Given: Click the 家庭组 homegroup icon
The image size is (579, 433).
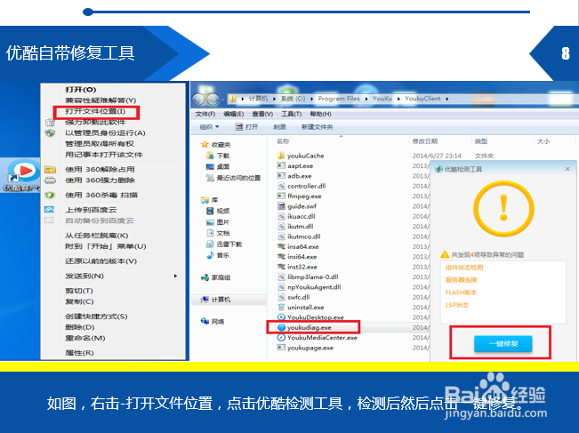Looking at the screenshot, I should [205, 277].
